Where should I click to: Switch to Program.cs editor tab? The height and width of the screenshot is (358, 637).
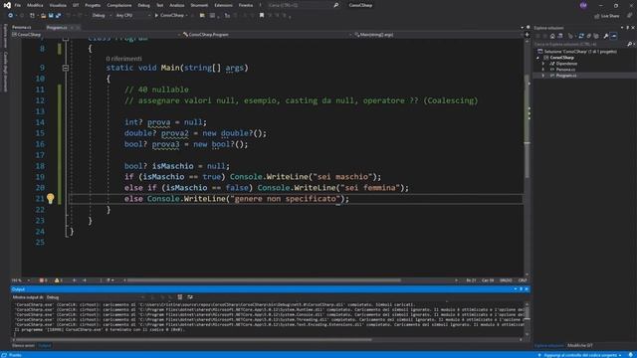[57, 28]
